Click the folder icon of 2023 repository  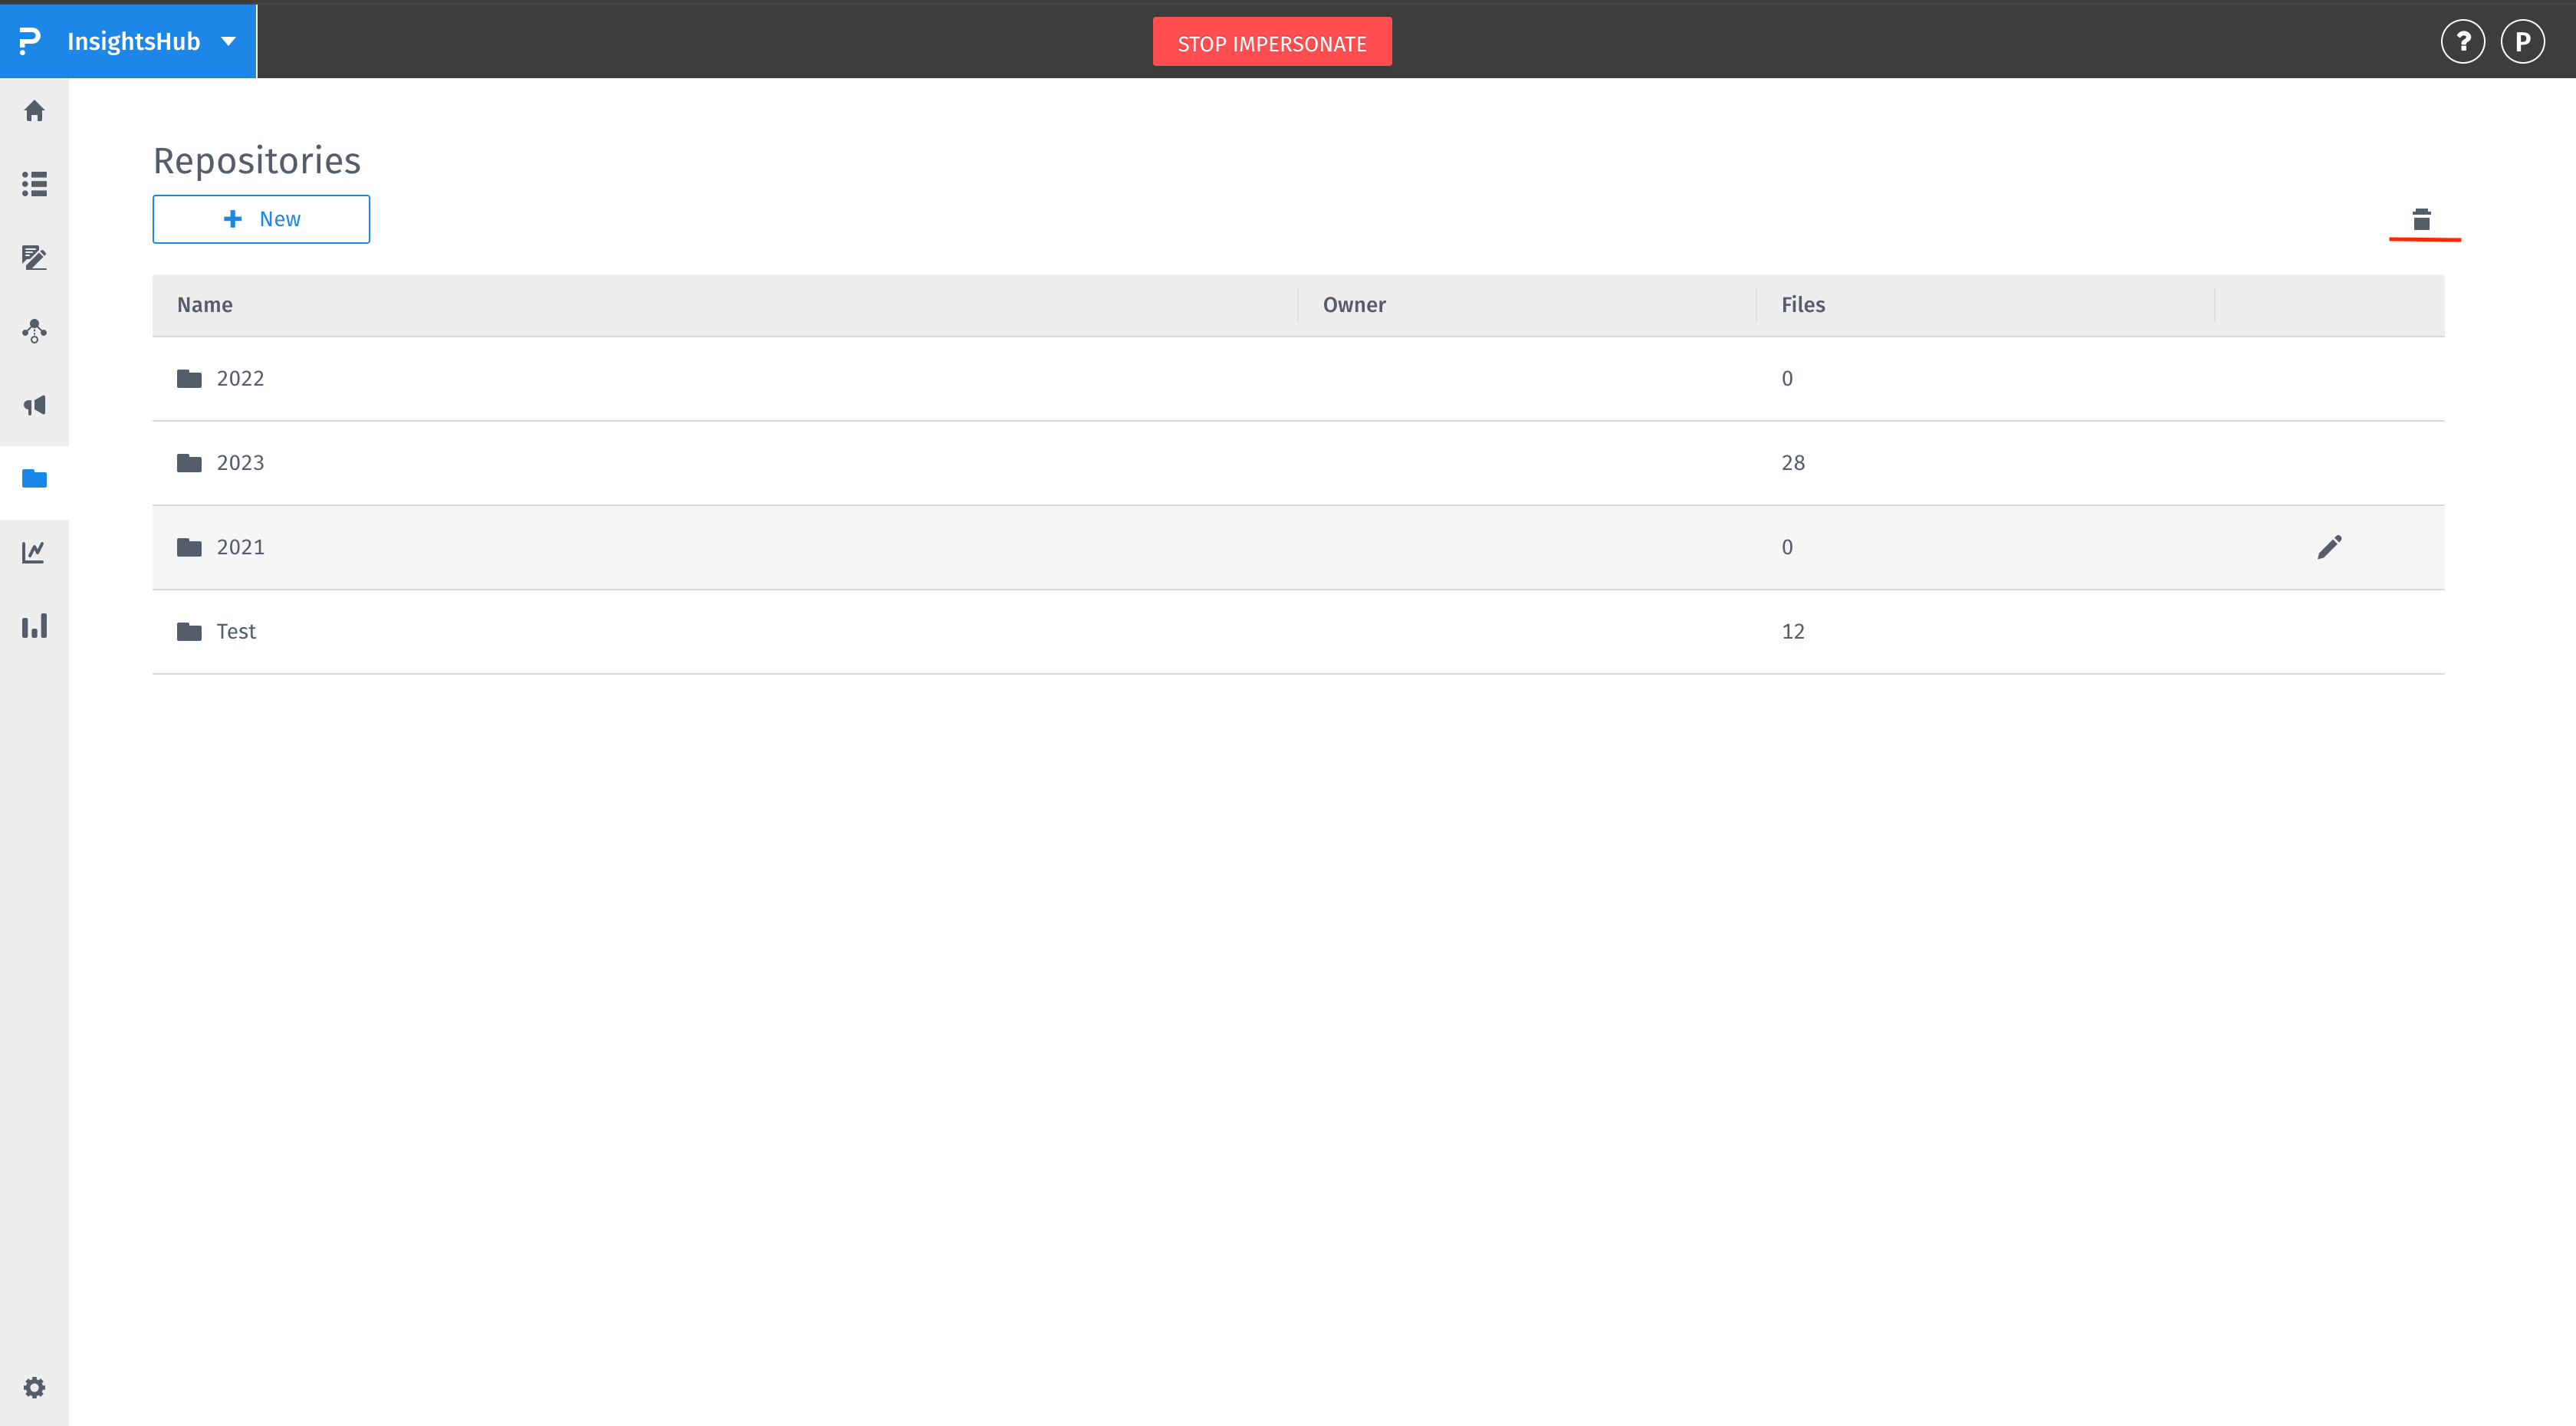(189, 463)
